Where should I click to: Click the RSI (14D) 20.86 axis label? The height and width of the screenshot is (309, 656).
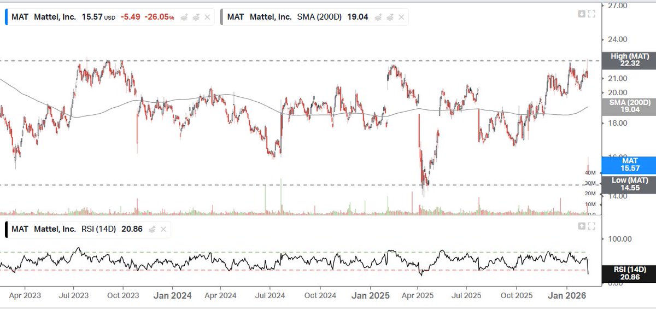(629, 274)
